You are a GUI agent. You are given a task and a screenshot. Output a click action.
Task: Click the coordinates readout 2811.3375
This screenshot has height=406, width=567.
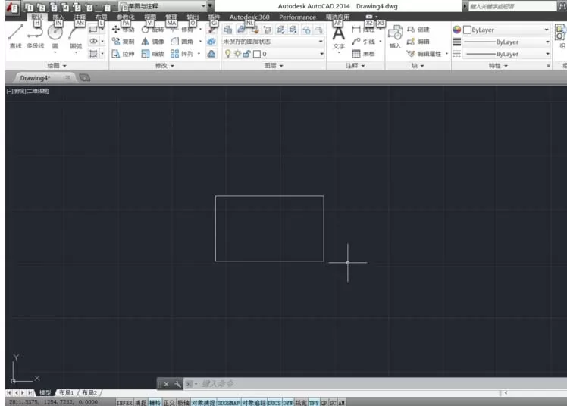(53, 402)
